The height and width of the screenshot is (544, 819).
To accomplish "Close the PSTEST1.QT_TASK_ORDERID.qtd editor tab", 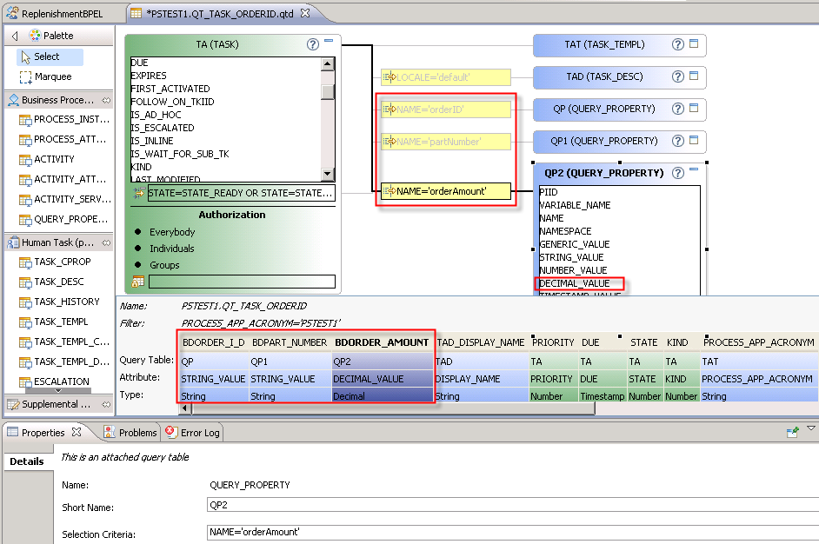I will tap(305, 13).
